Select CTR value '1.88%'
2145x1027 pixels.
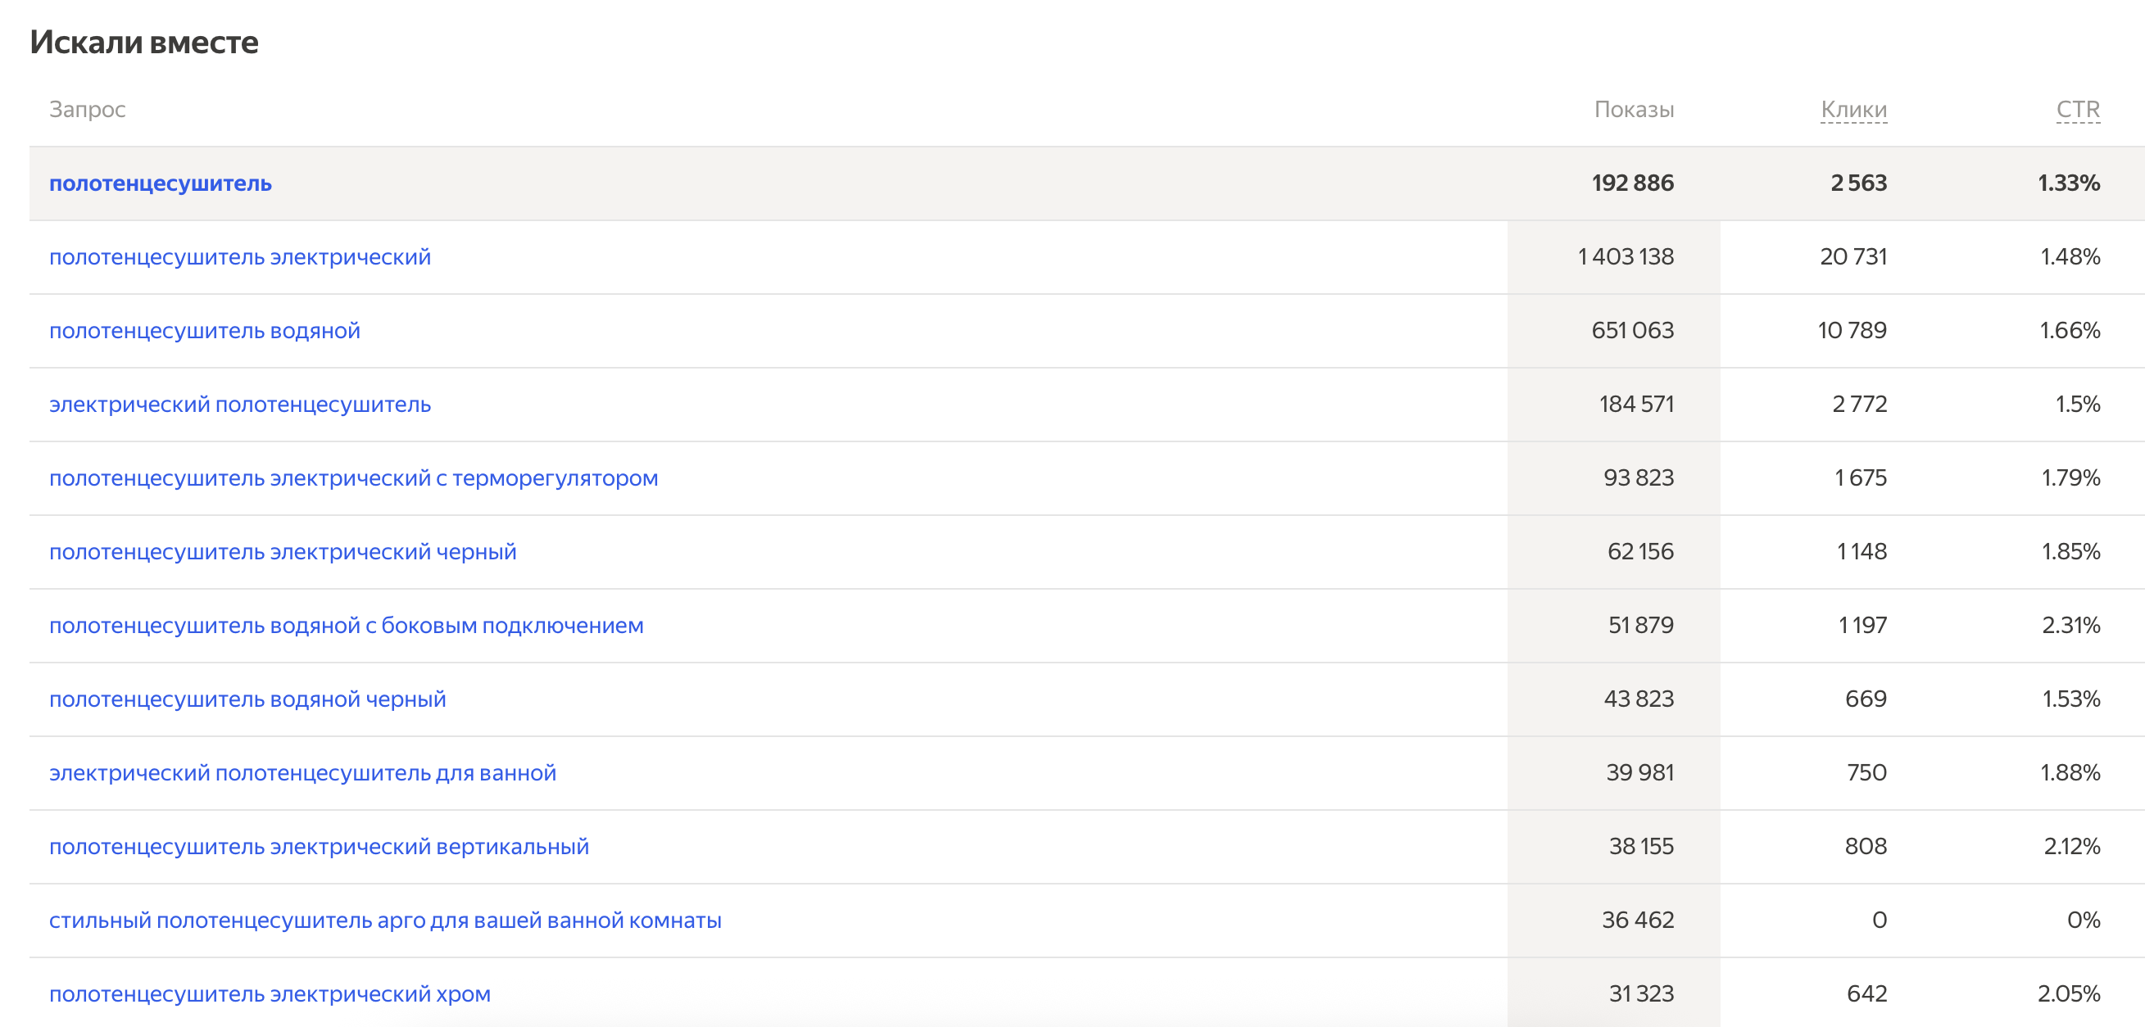pos(2070,773)
